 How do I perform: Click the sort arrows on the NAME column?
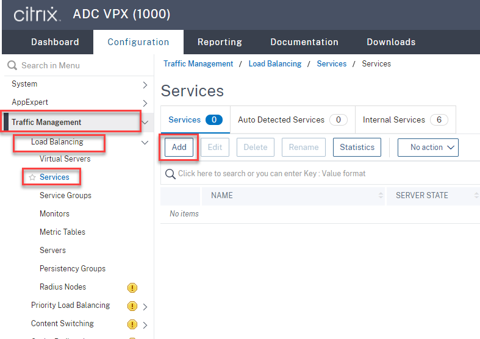381,196
